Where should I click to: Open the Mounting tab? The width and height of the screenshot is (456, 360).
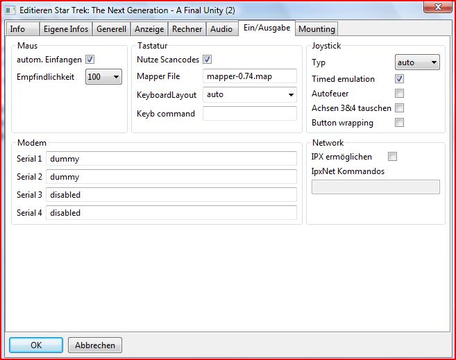pos(316,29)
